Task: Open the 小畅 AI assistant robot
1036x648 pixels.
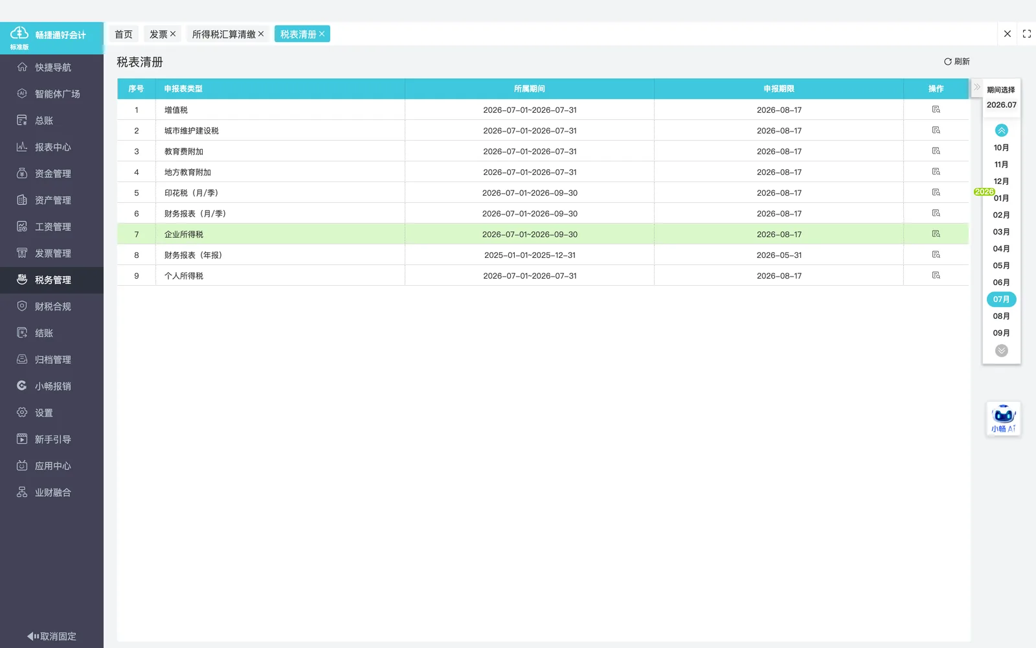Action: coord(1004,418)
